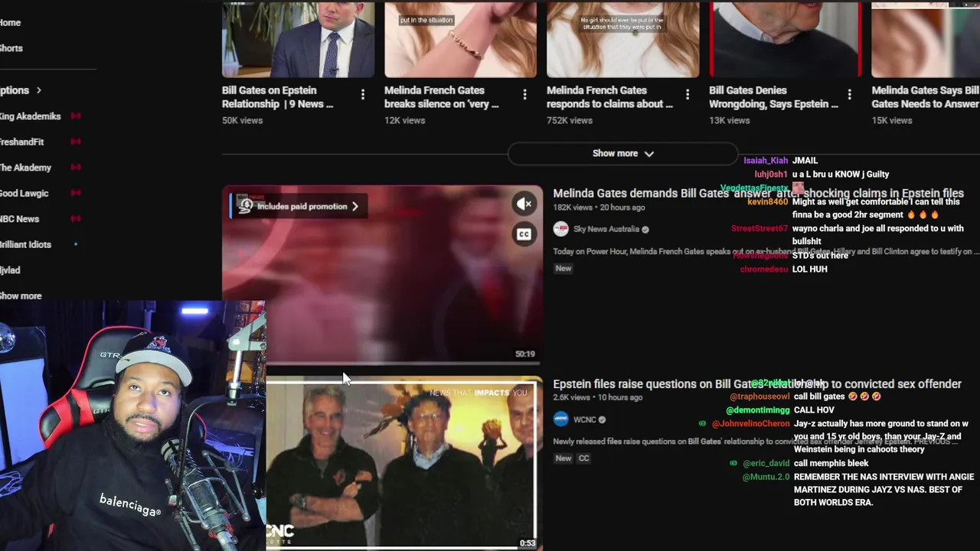The height and width of the screenshot is (551, 980).
Task: Click chat username Isaiah_Klah
Action: [x=766, y=161]
